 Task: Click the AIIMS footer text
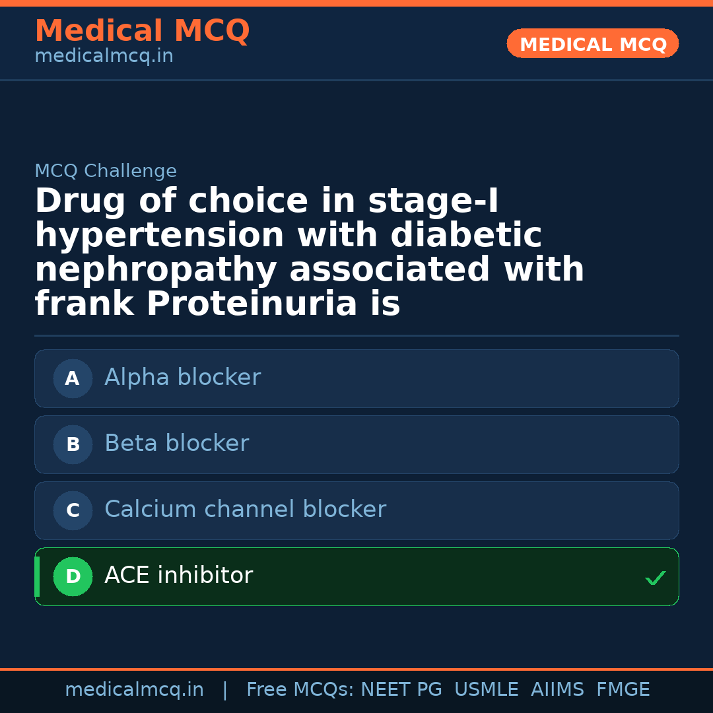coord(557,690)
